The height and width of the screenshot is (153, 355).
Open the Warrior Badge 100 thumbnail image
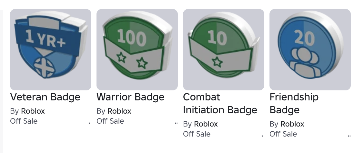click(137, 50)
